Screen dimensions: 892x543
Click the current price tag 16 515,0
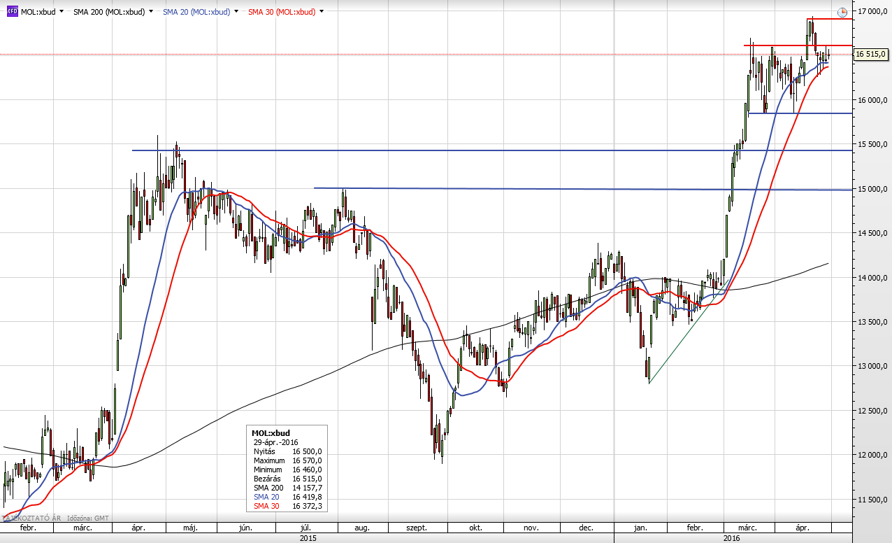click(x=871, y=54)
